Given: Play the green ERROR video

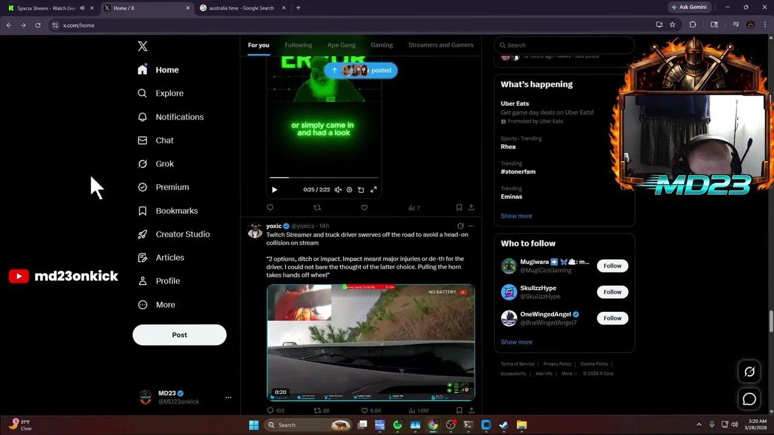Looking at the screenshot, I should tap(274, 190).
